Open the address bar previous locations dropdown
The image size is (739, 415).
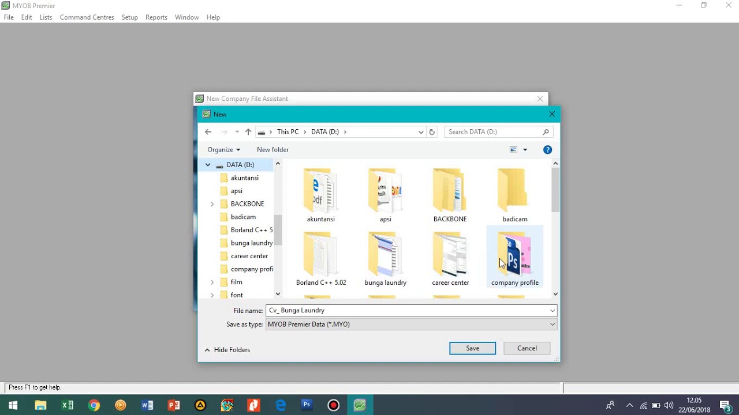click(x=421, y=132)
